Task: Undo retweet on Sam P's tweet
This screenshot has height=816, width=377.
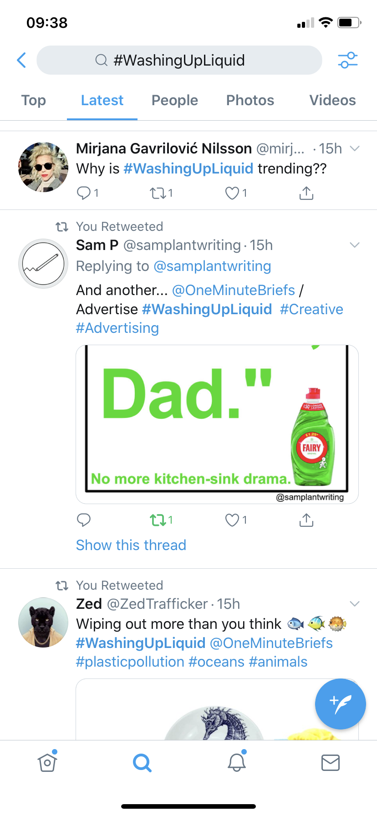Action: point(158,520)
